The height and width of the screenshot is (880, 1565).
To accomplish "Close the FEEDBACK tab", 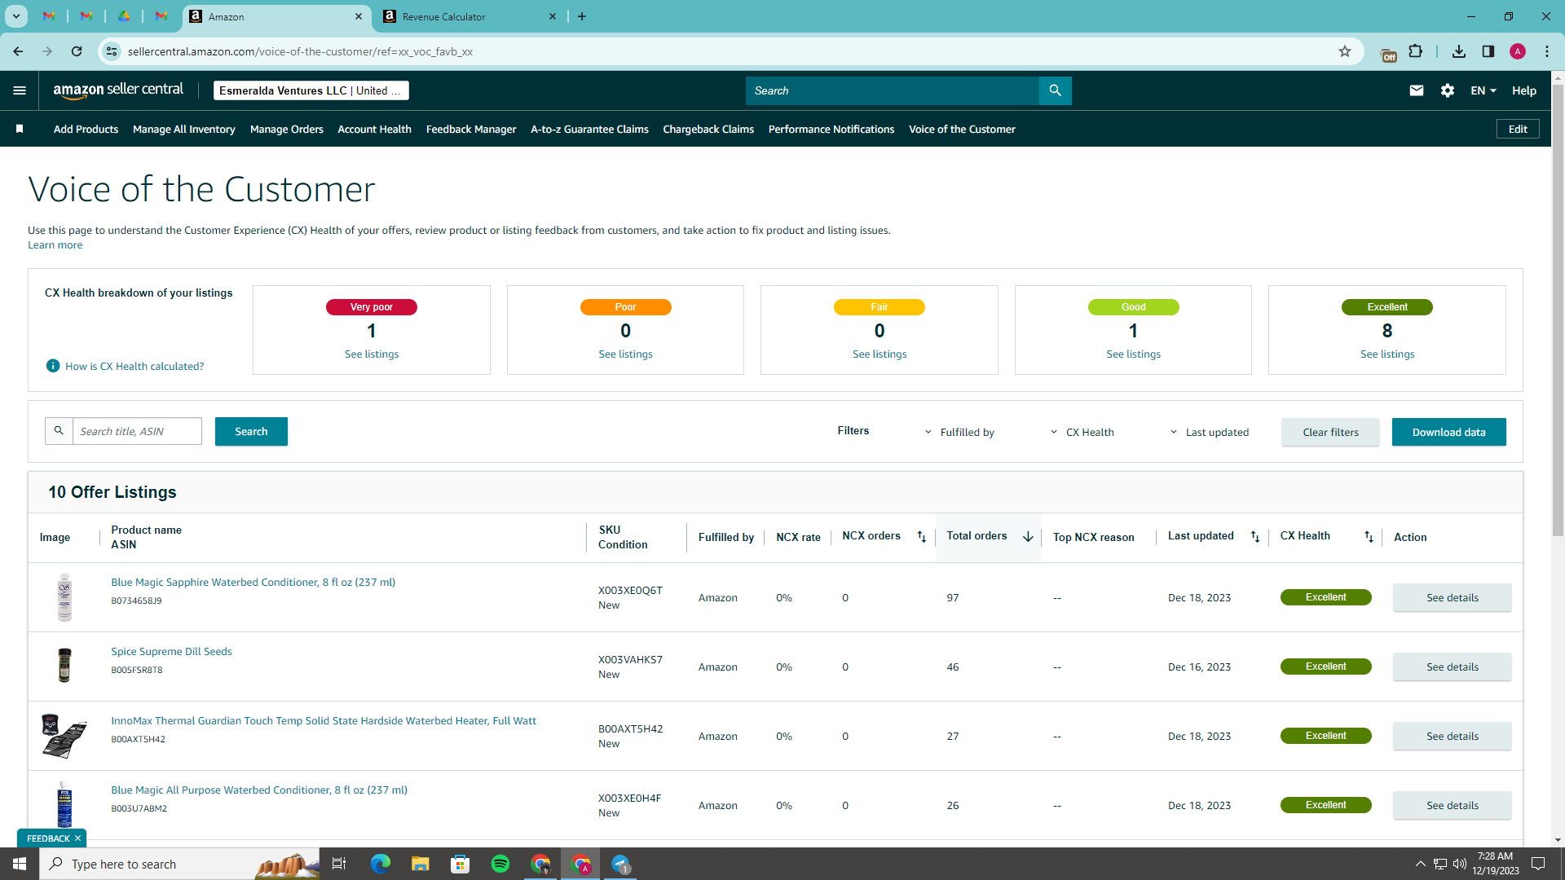I will (x=78, y=838).
